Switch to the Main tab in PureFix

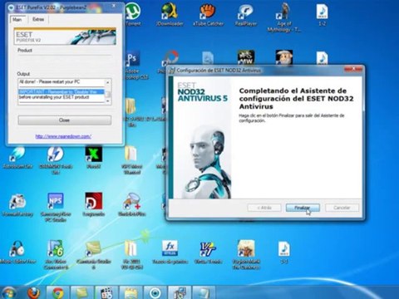click(x=17, y=19)
